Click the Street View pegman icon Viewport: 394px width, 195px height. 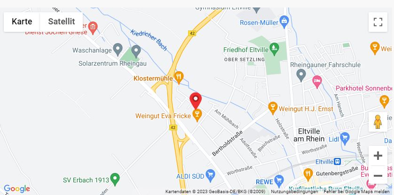pos(378,122)
